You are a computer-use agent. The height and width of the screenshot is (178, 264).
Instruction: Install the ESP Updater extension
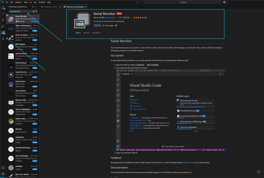[x=35, y=50]
